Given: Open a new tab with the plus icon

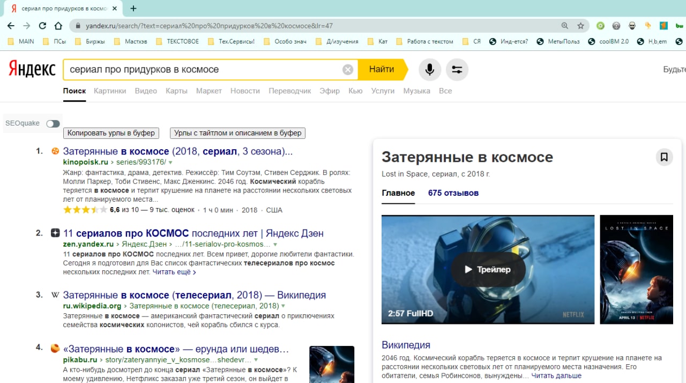Looking at the screenshot, I should 133,9.
